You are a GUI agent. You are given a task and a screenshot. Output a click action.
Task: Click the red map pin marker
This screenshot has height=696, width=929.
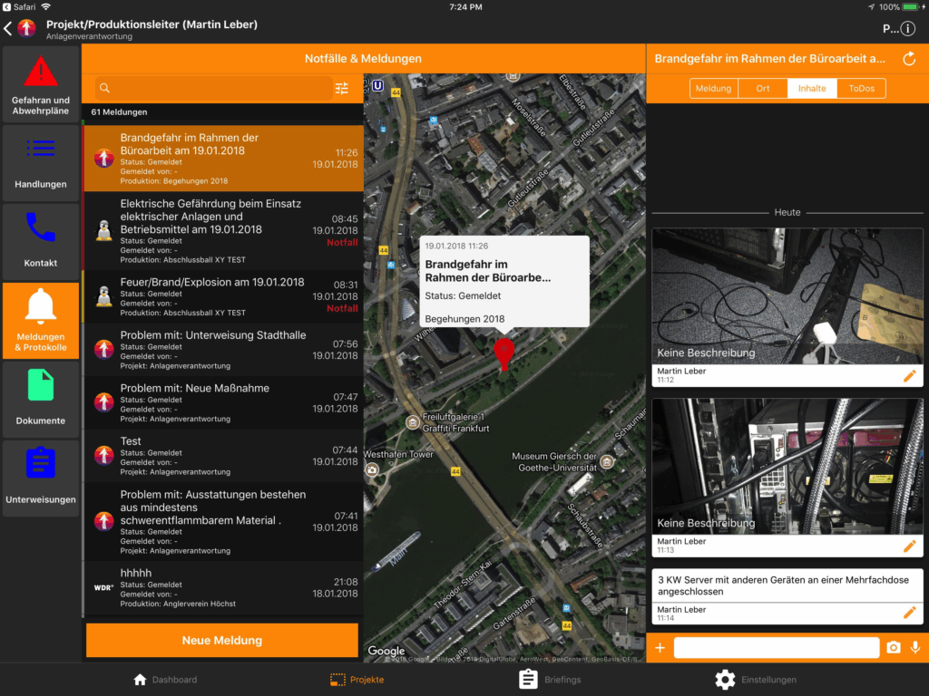[x=504, y=352]
